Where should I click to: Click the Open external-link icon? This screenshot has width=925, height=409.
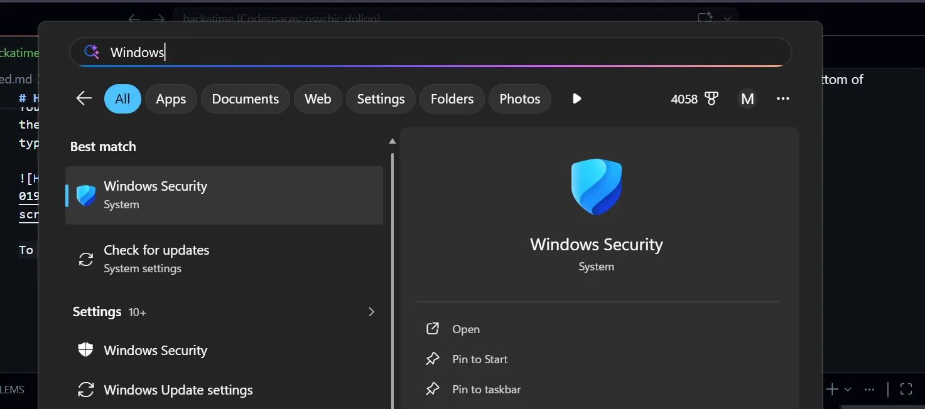click(433, 329)
